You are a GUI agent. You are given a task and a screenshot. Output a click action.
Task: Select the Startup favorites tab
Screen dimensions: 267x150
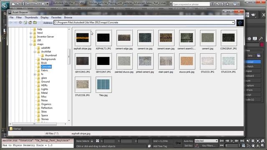[x=15, y=129]
